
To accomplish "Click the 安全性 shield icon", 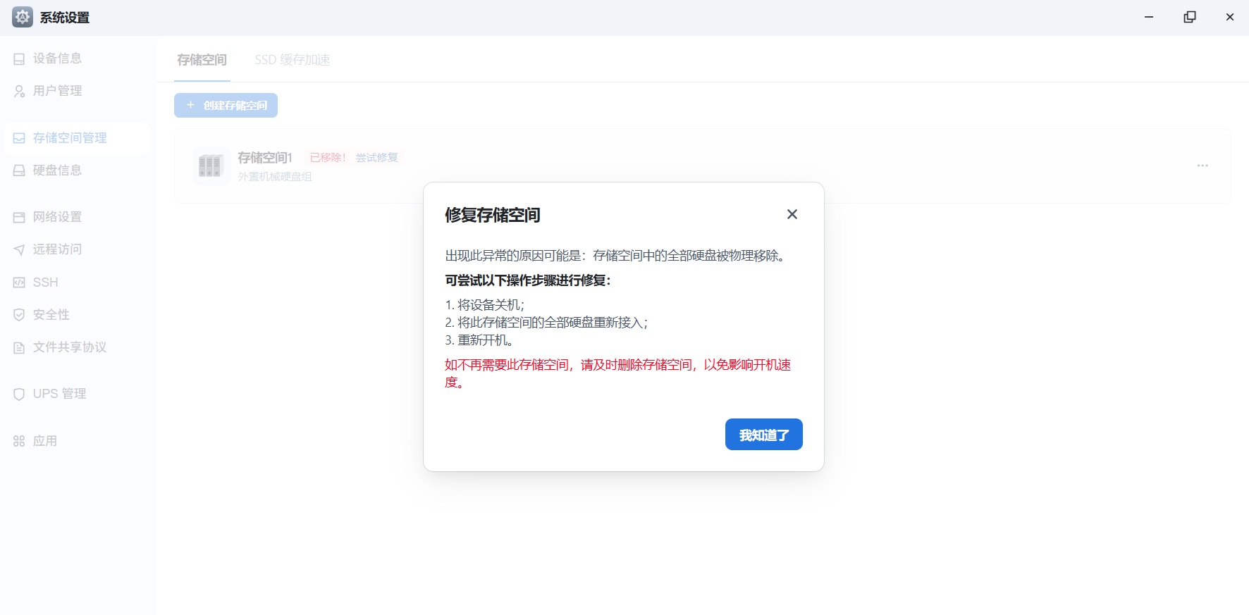I will [x=19, y=315].
